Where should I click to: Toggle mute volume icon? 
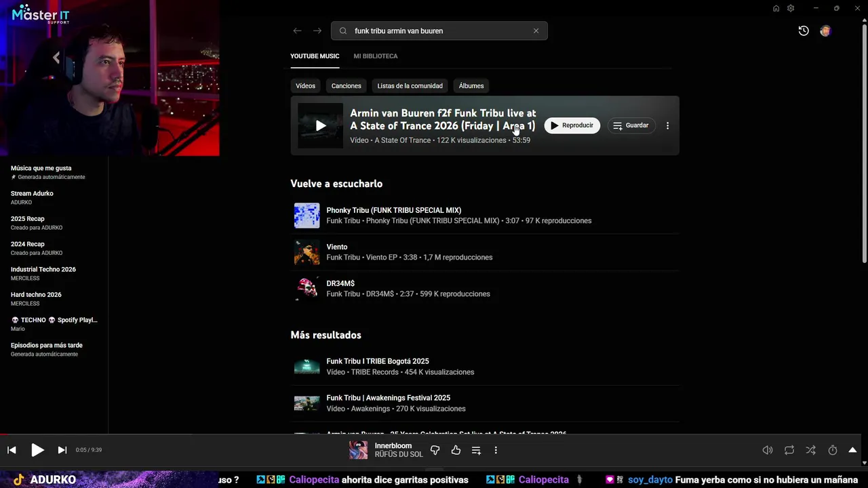point(768,450)
